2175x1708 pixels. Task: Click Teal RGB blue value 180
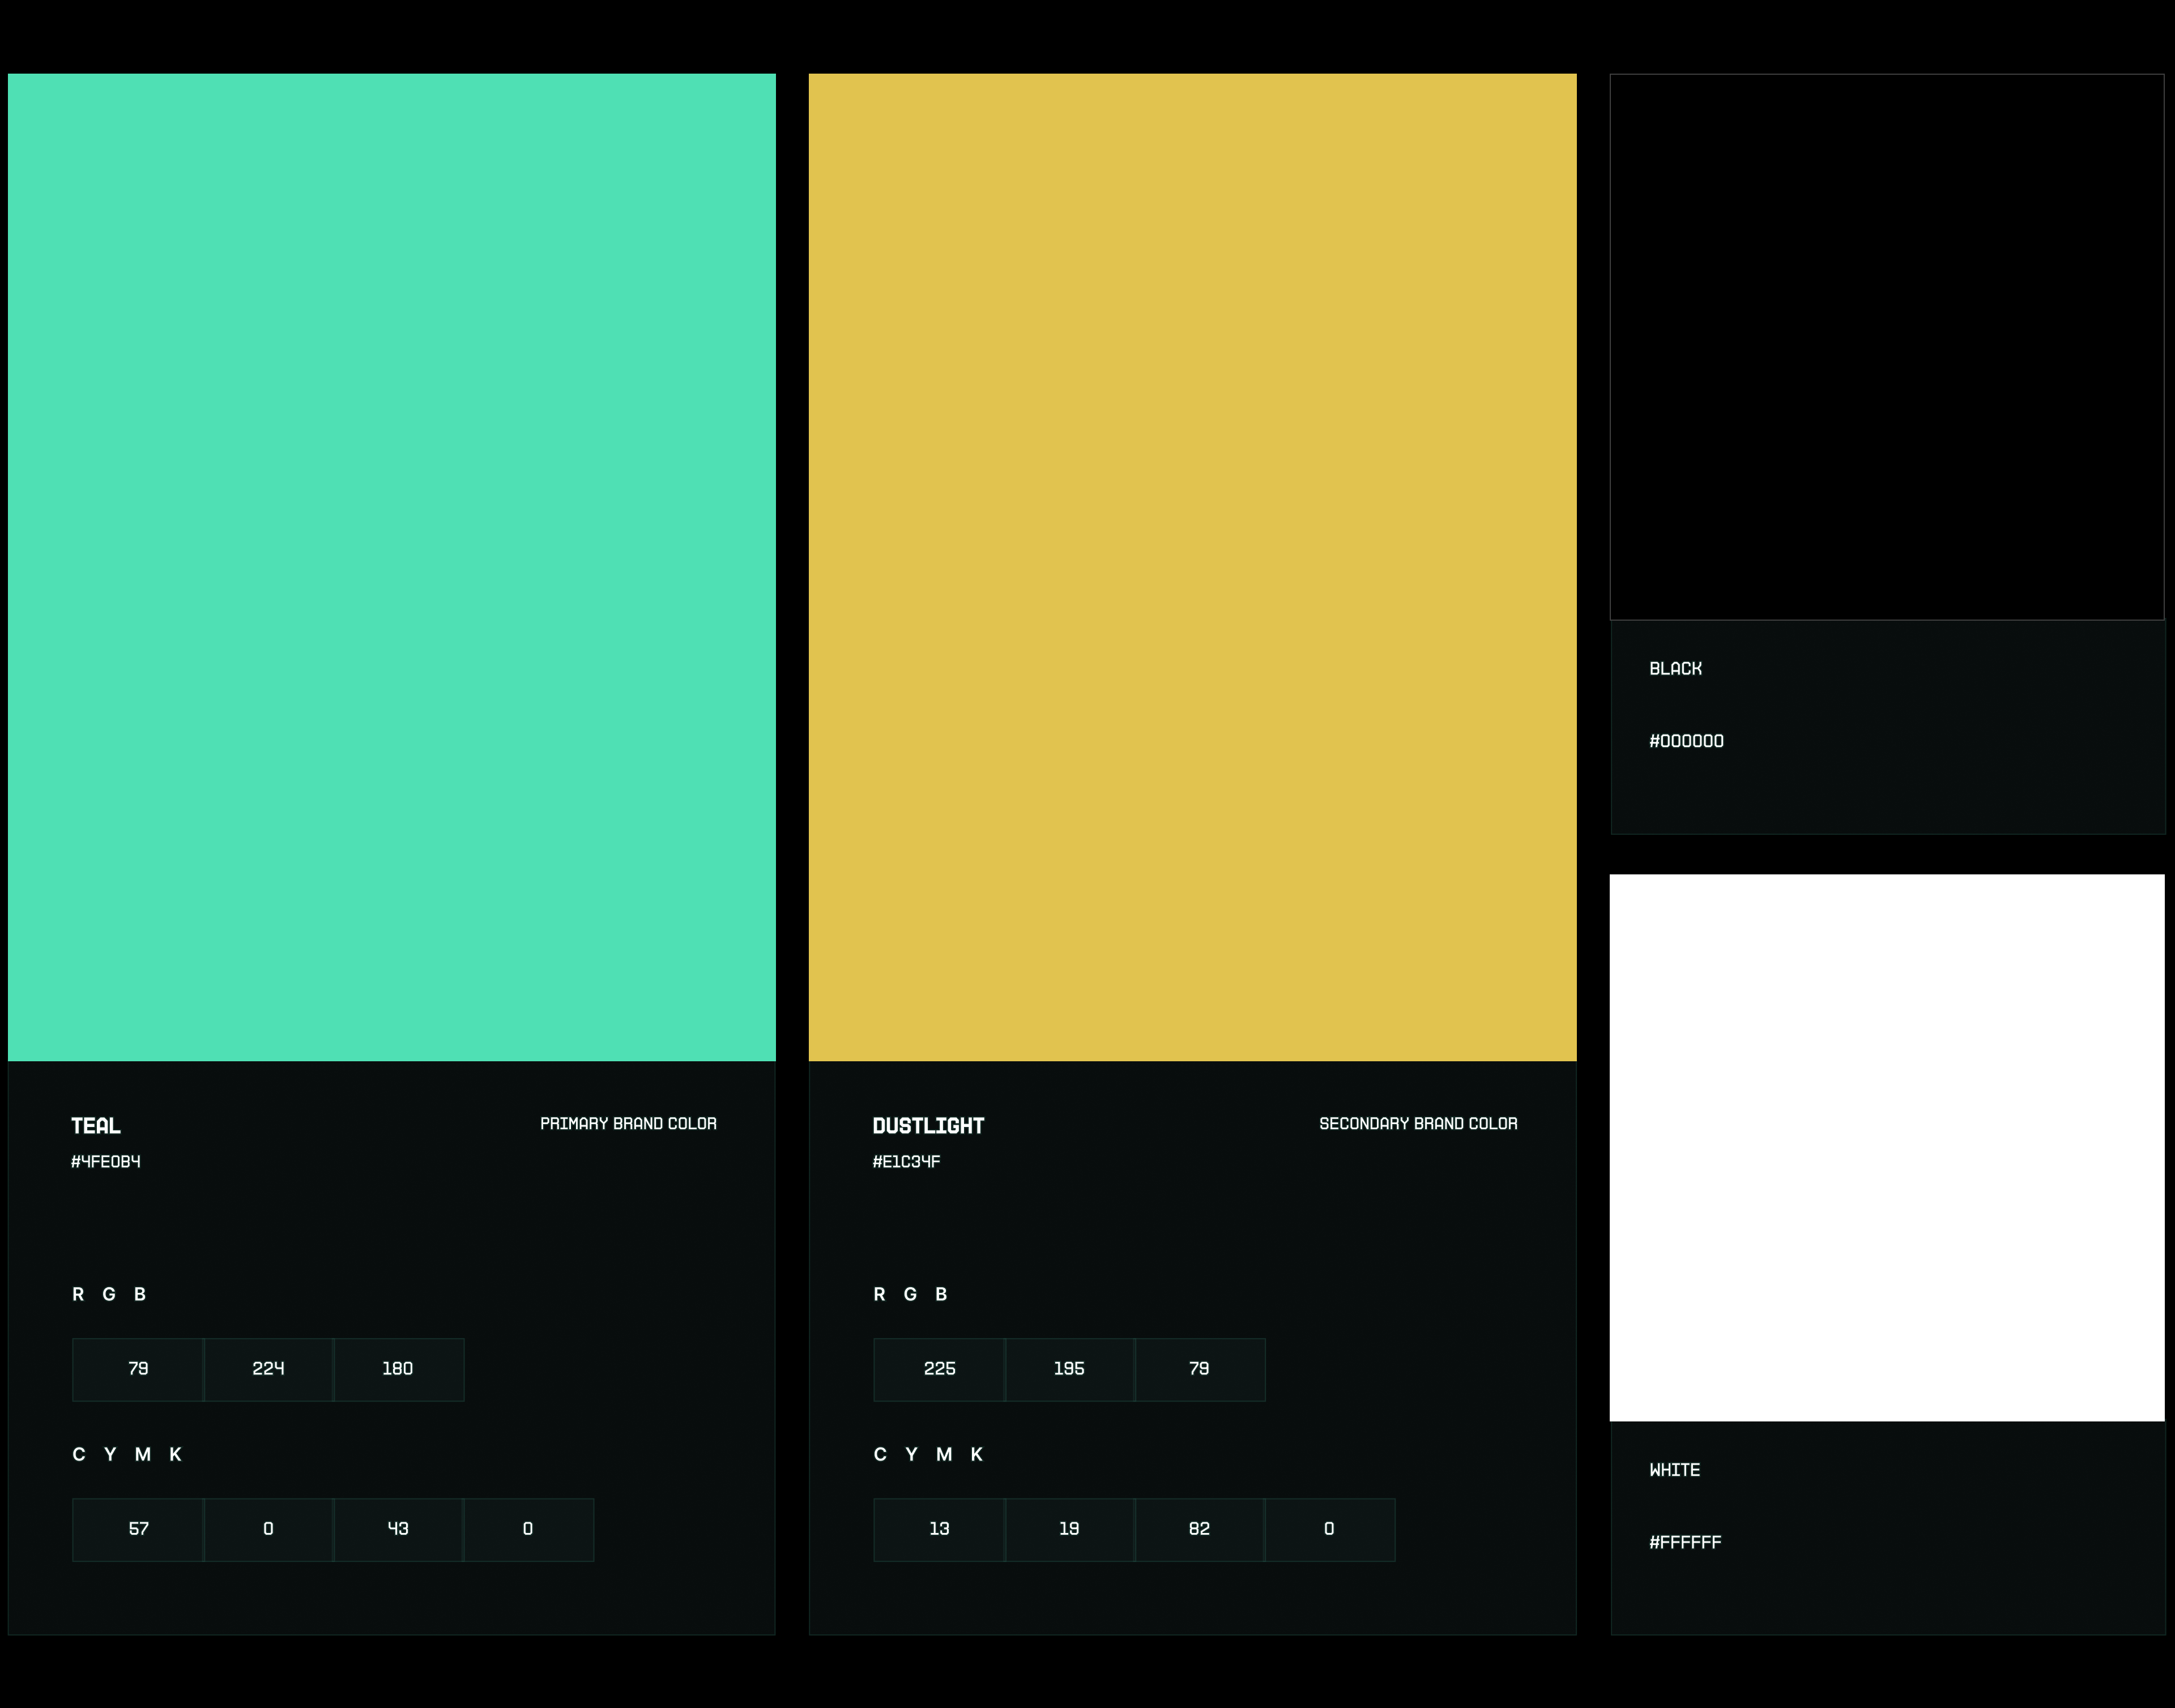coord(398,1369)
